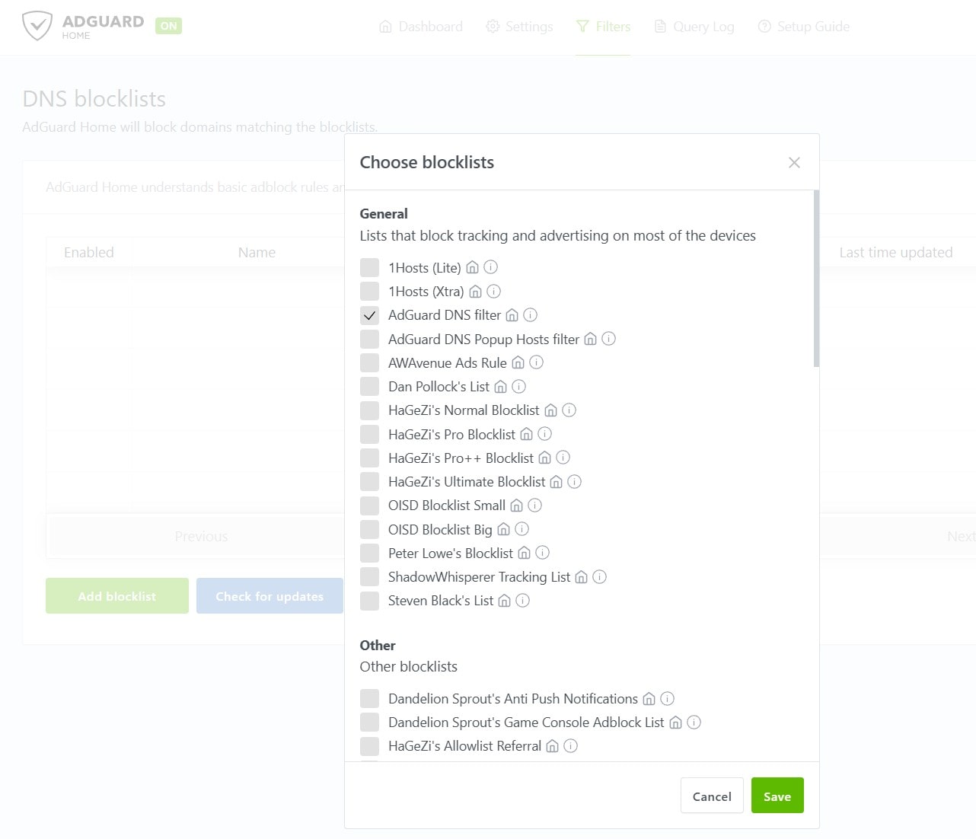Save the chosen blocklists
Viewport: 976px width, 839px height.
pyautogui.click(x=777, y=796)
